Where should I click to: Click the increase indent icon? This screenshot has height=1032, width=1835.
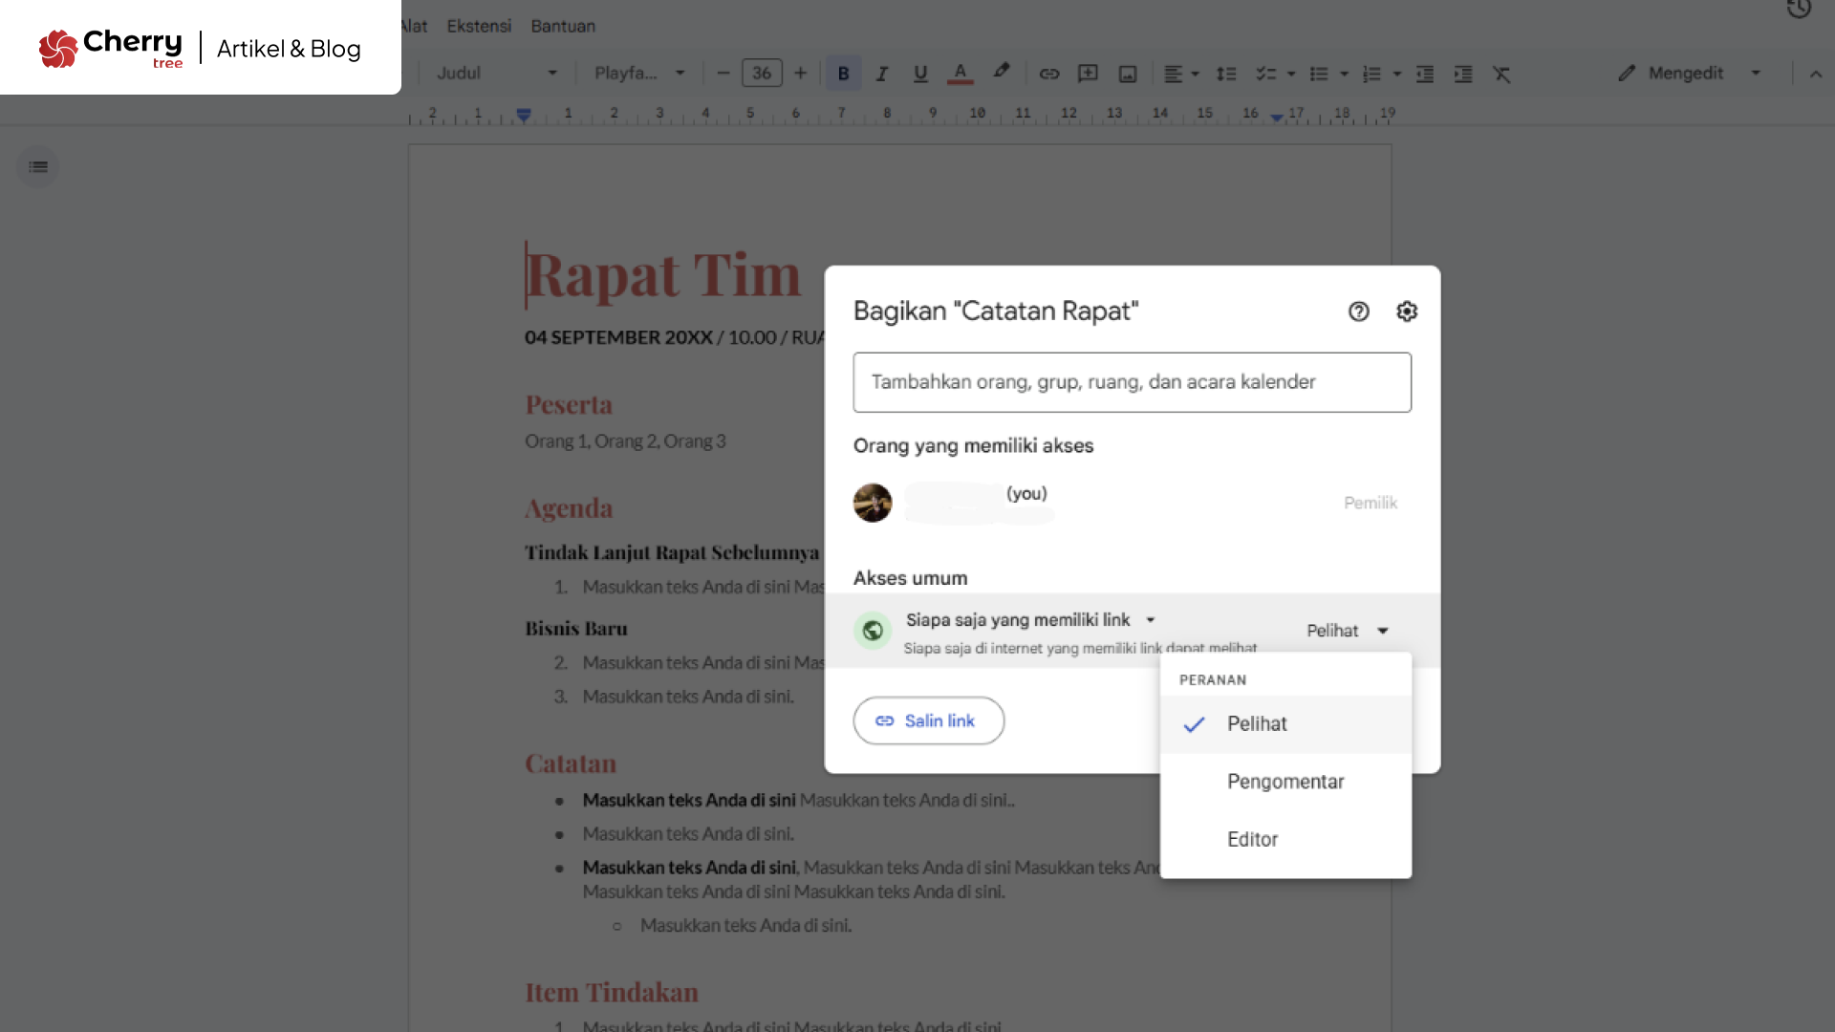click(1463, 74)
